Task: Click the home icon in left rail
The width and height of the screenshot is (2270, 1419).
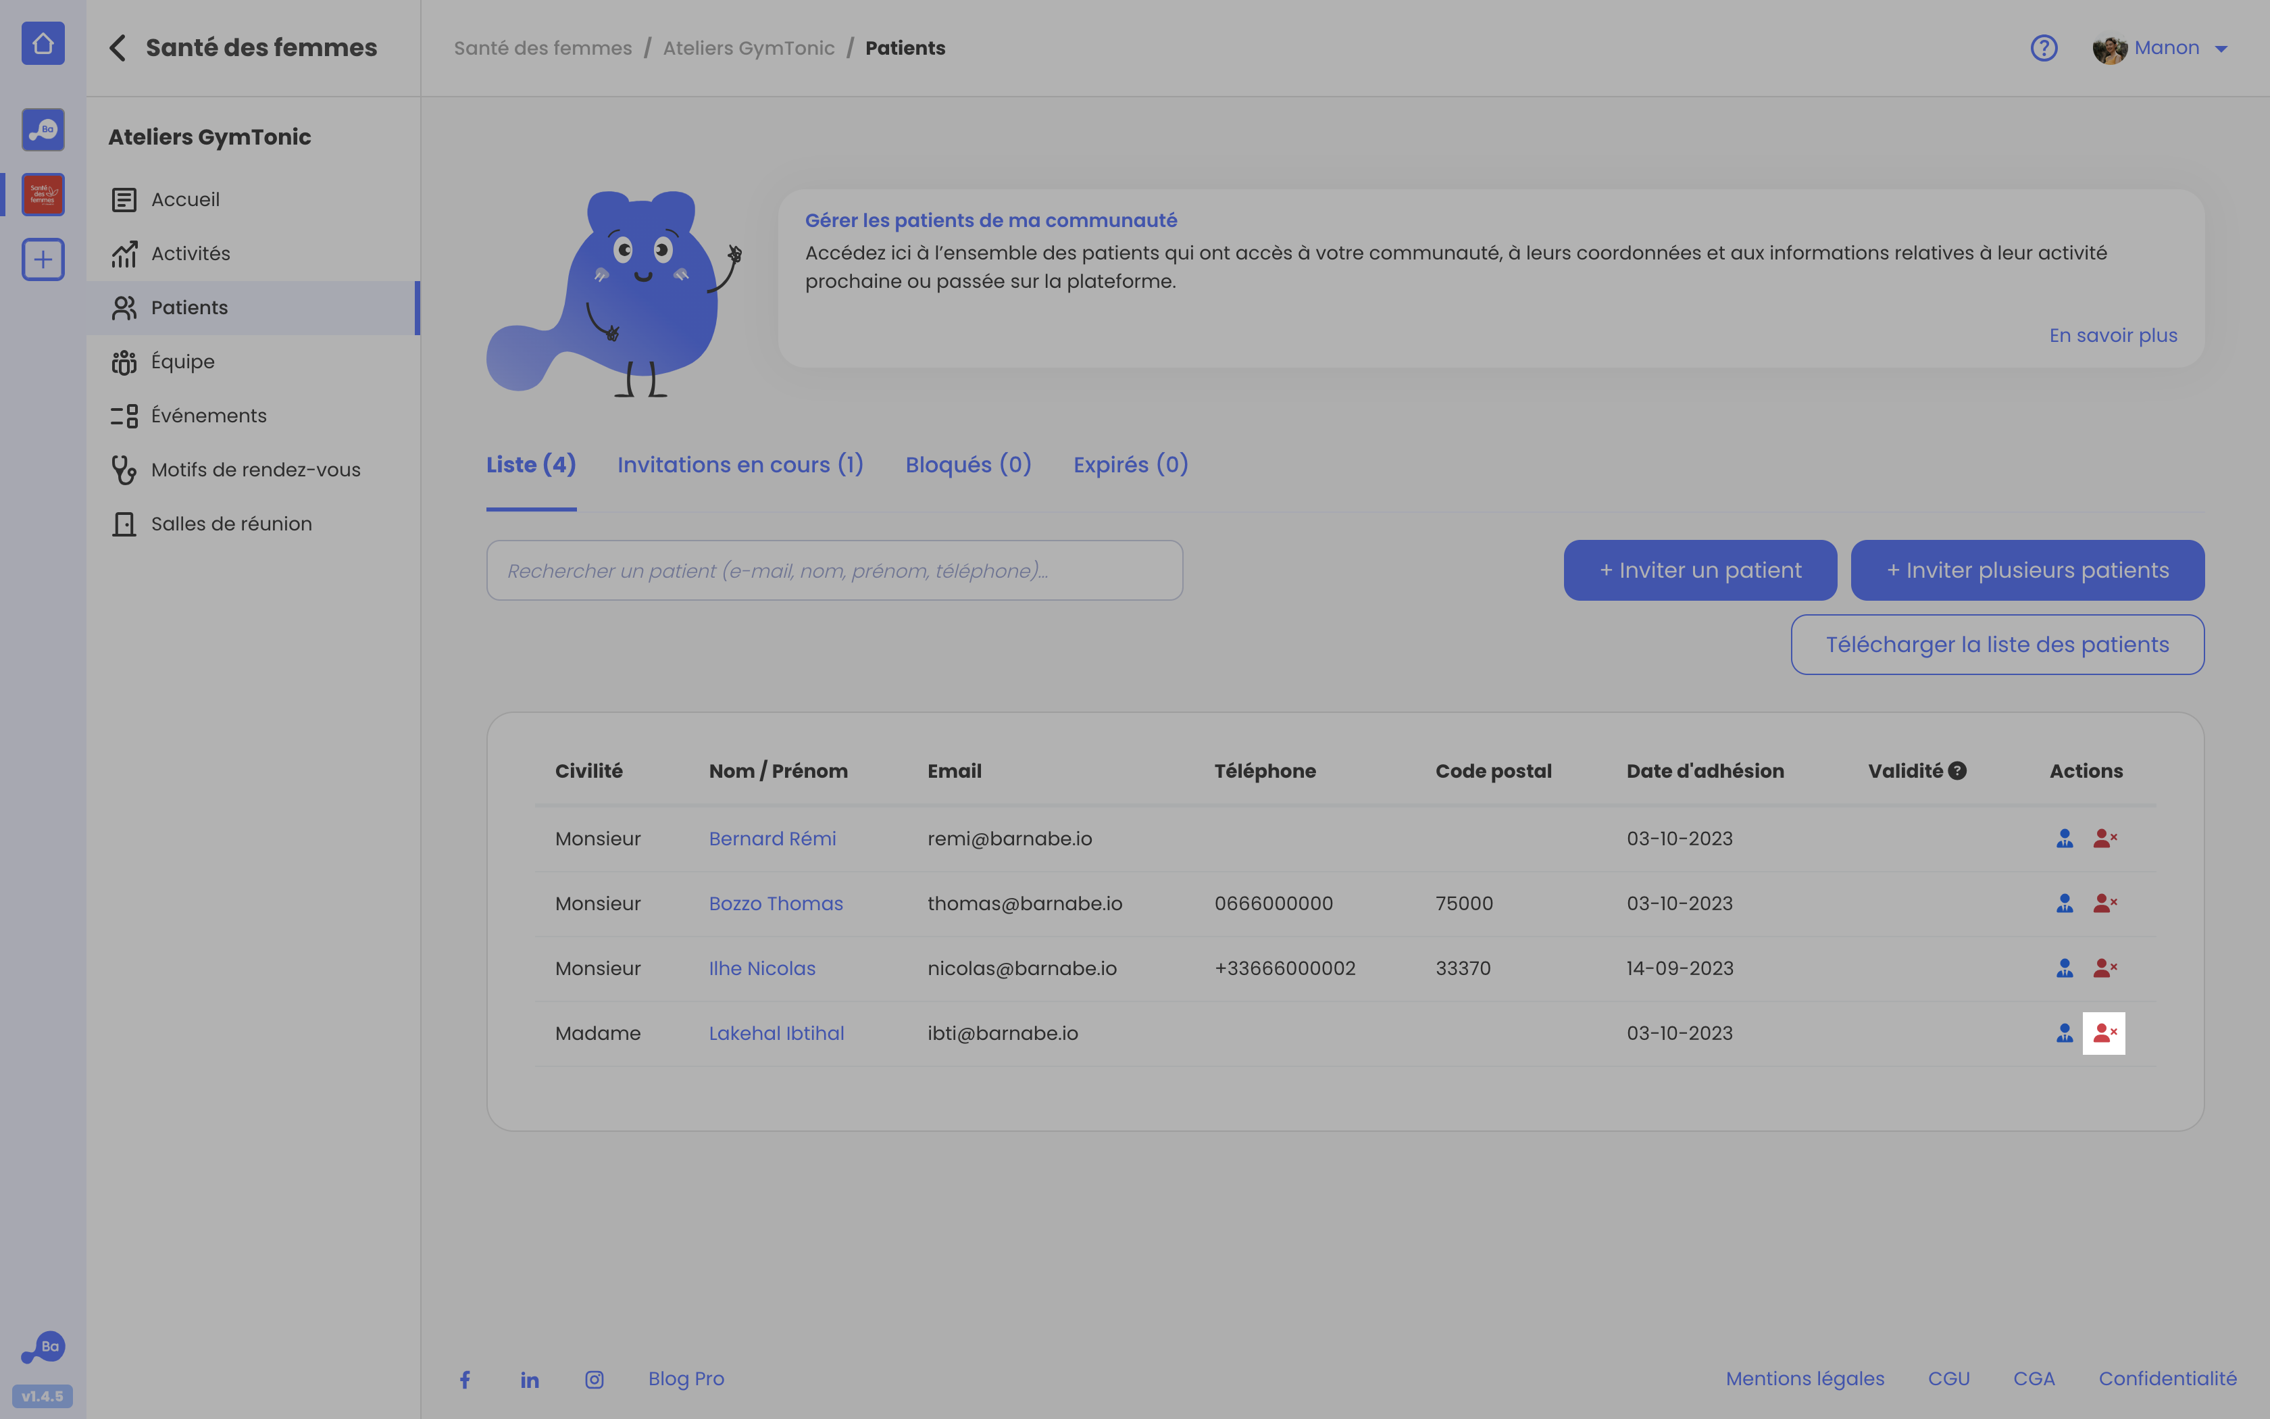Action: [43, 43]
